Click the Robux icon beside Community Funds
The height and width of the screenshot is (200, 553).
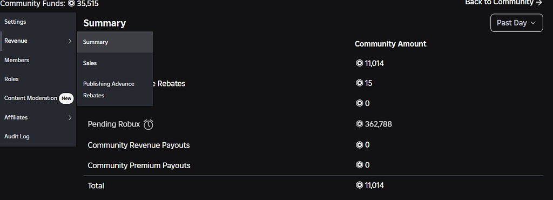click(x=72, y=4)
